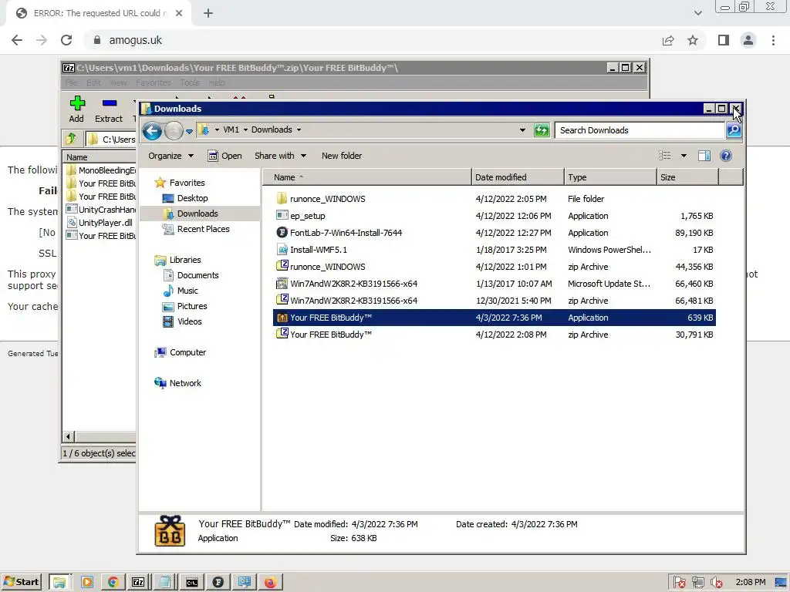Sort files by the Name column header
The image size is (790, 592).
pyautogui.click(x=367, y=177)
